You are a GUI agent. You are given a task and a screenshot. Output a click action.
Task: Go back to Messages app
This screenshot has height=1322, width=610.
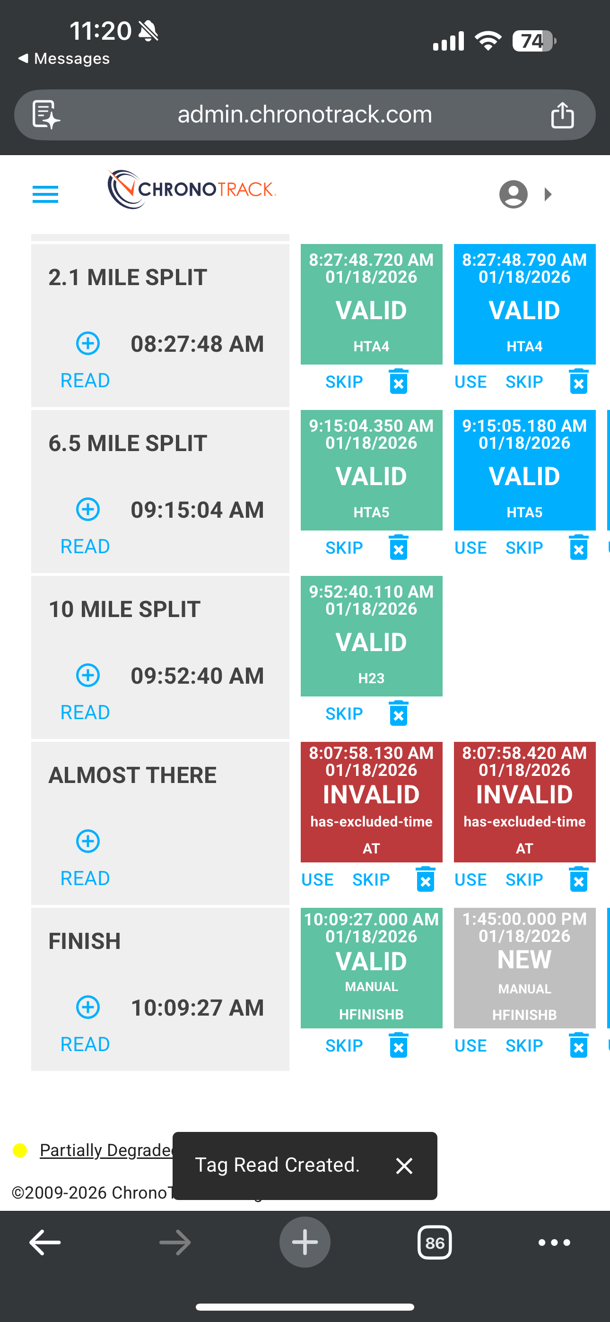pos(64,59)
